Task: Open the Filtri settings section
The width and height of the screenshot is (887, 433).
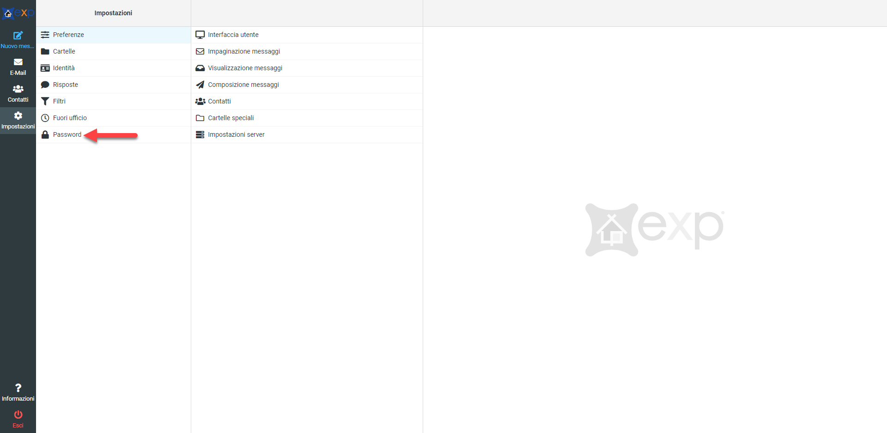Action: click(113, 101)
